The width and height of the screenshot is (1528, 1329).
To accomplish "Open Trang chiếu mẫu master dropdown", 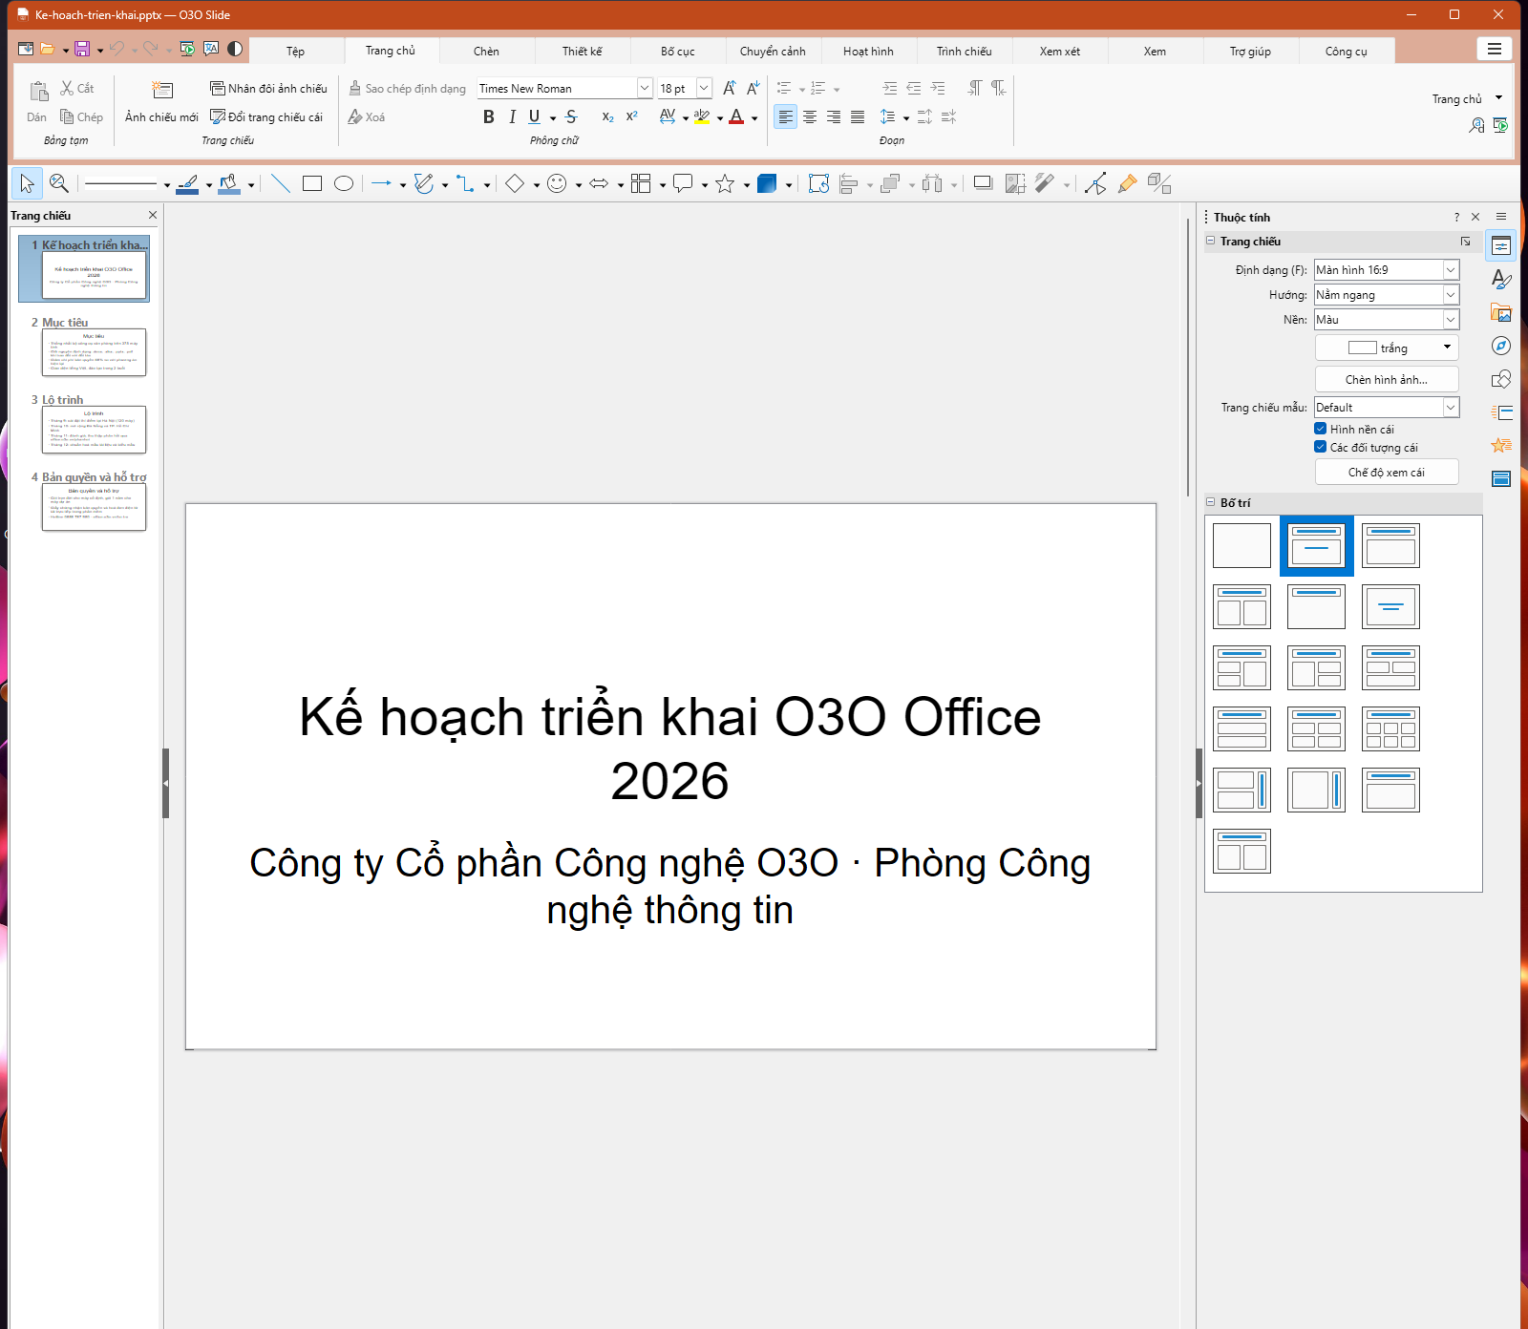I will tap(1387, 408).
